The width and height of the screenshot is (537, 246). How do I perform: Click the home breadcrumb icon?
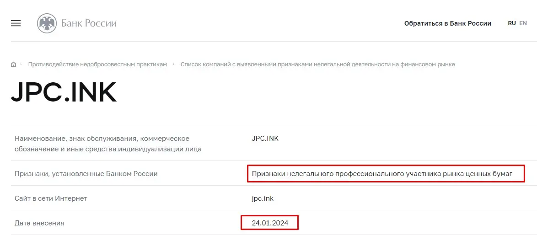(14, 64)
